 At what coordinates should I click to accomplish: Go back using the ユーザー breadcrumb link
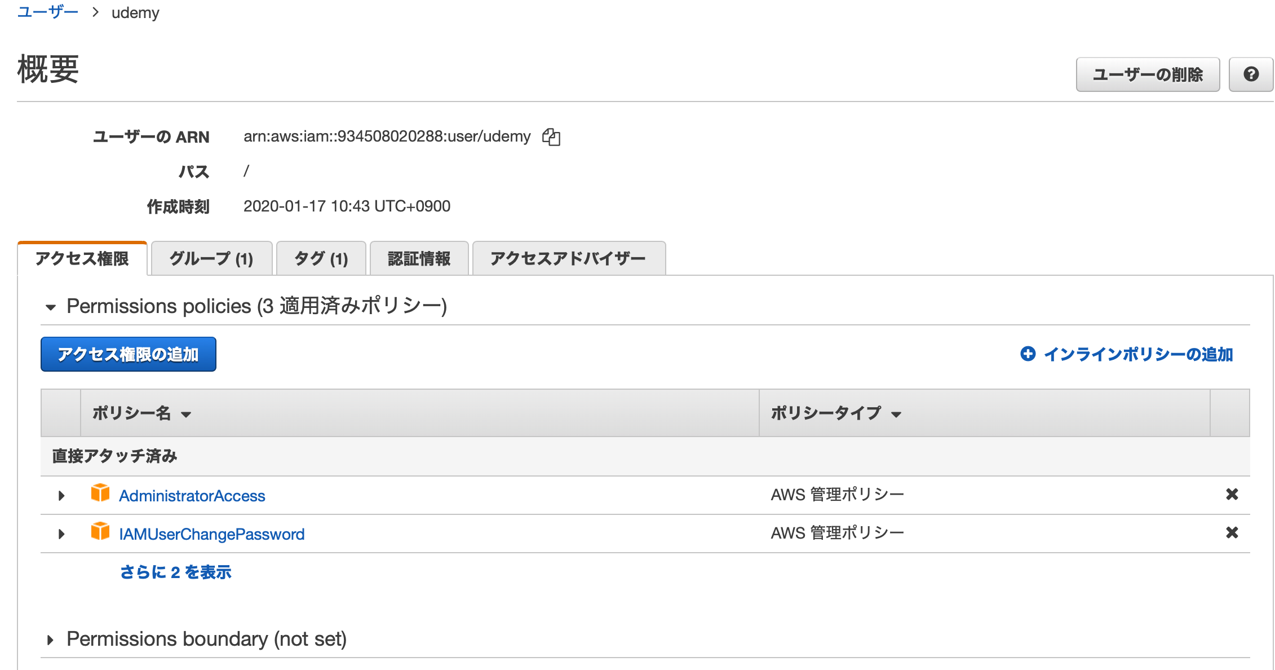click(47, 11)
